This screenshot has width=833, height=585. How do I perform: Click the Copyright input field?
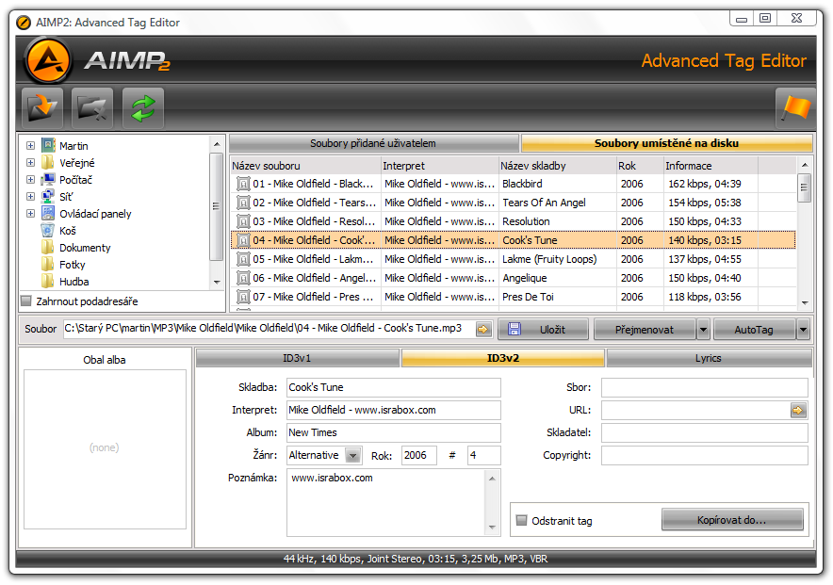tap(705, 456)
